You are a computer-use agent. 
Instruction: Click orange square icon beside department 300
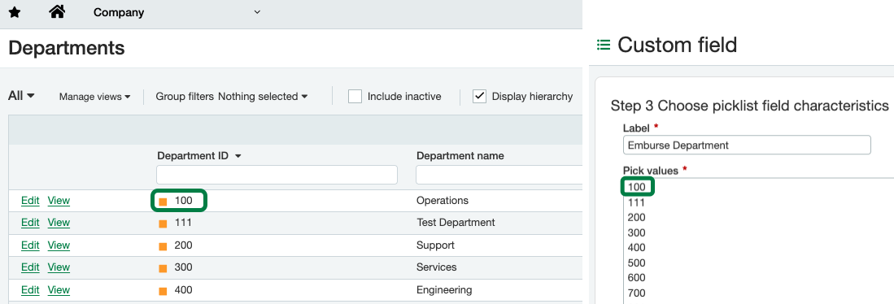pos(163,268)
